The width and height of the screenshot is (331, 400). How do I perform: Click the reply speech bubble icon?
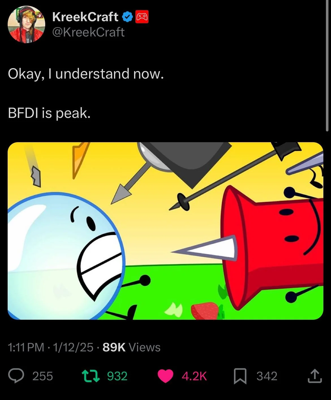click(x=16, y=376)
